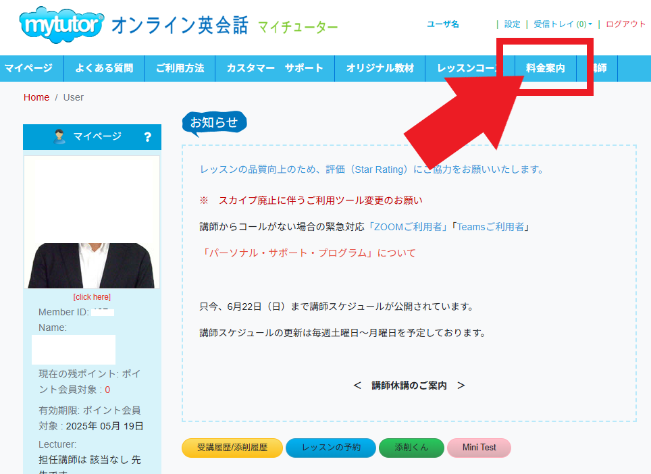Viewport: 651px width, 474px height.
Task: Click ログアウト to log out
Action: click(625, 24)
